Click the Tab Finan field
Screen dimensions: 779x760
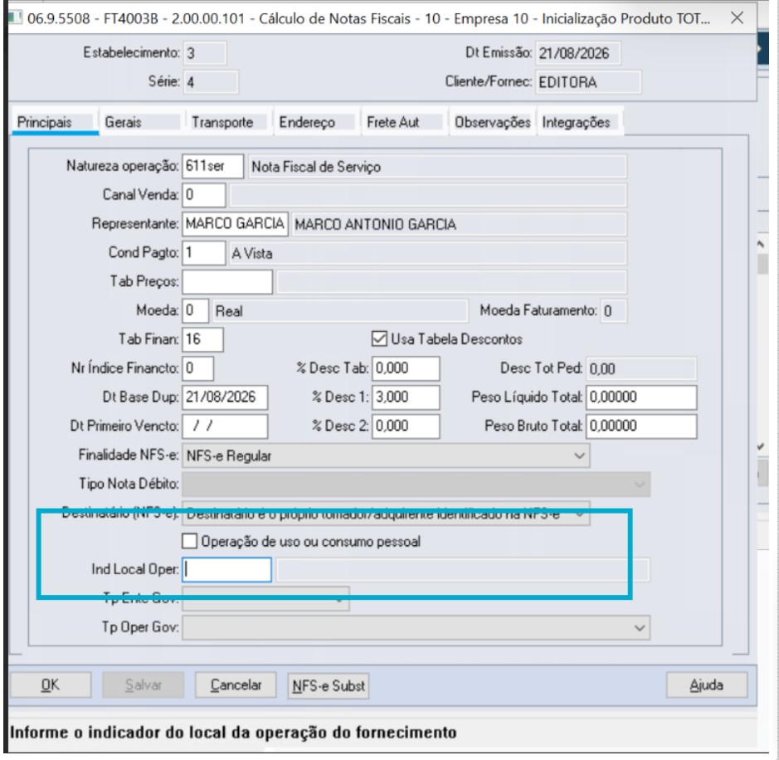click(202, 339)
